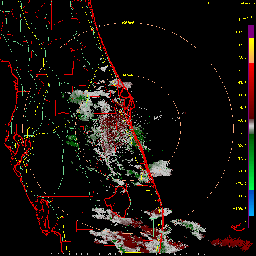Click the -109.8 legend value
This screenshot has width=256, height=256.
pos(240,209)
